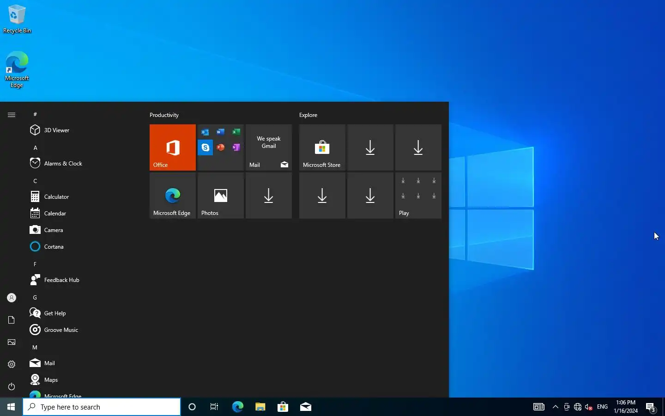Open Excel icon in Office apps tile
Viewport: 665px width, 416px height.
(236, 132)
